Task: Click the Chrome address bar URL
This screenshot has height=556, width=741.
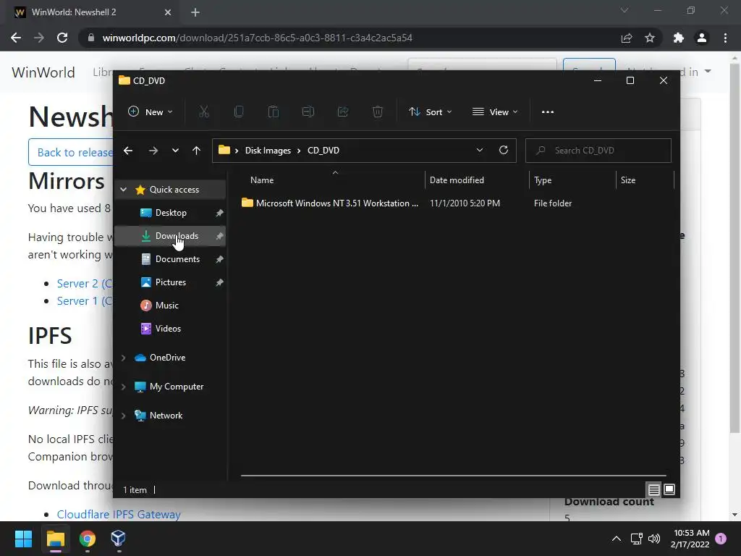Action: 258,38
